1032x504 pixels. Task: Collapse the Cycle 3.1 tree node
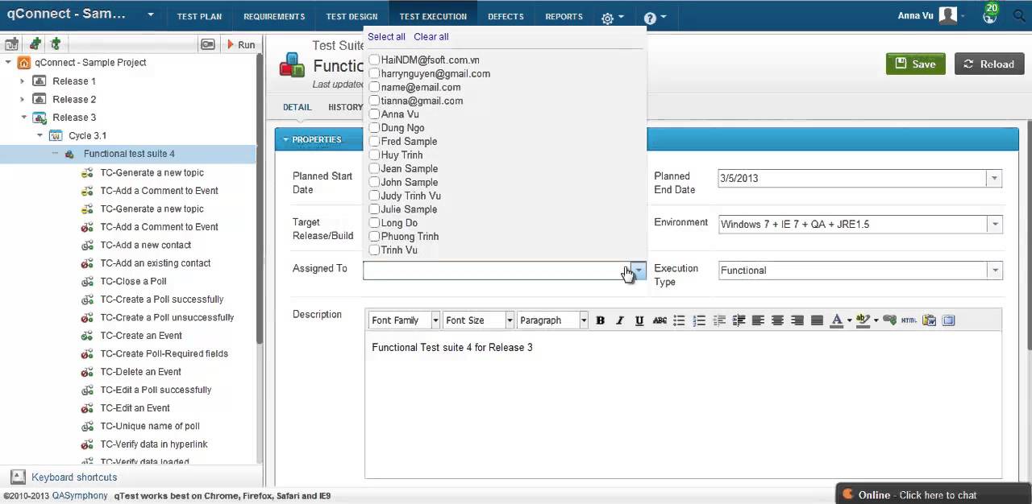(40, 136)
